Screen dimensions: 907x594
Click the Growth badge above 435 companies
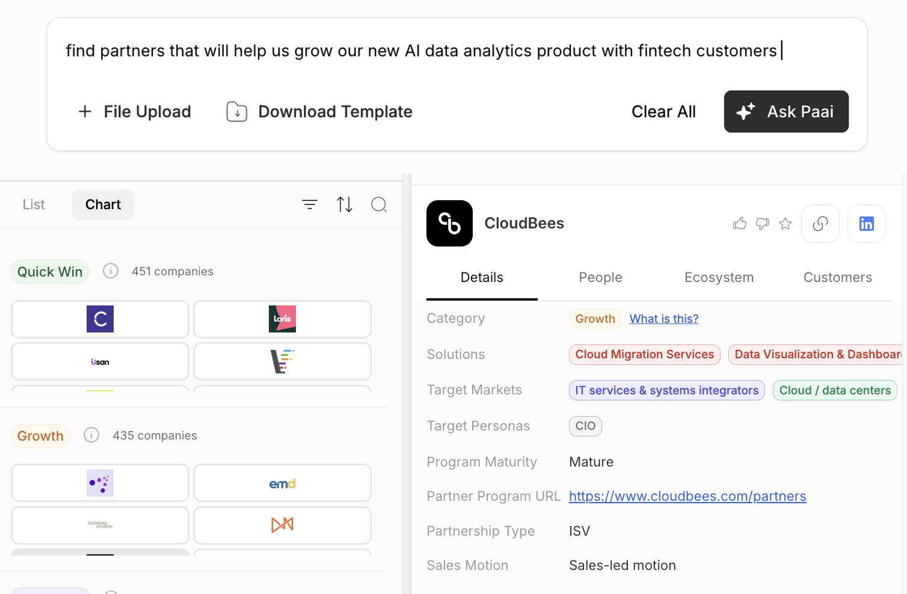pyautogui.click(x=40, y=436)
